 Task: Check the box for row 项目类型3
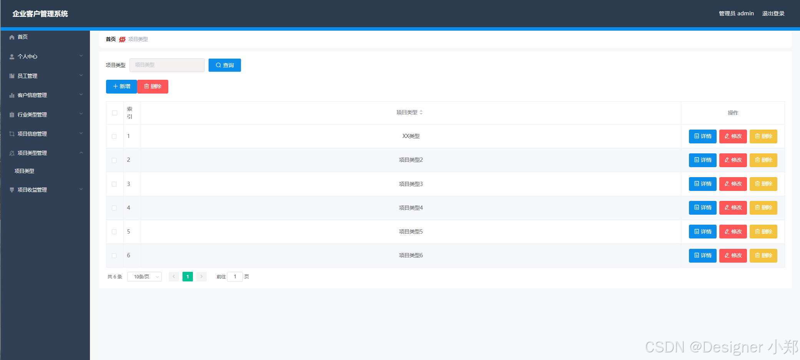tap(114, 184)
